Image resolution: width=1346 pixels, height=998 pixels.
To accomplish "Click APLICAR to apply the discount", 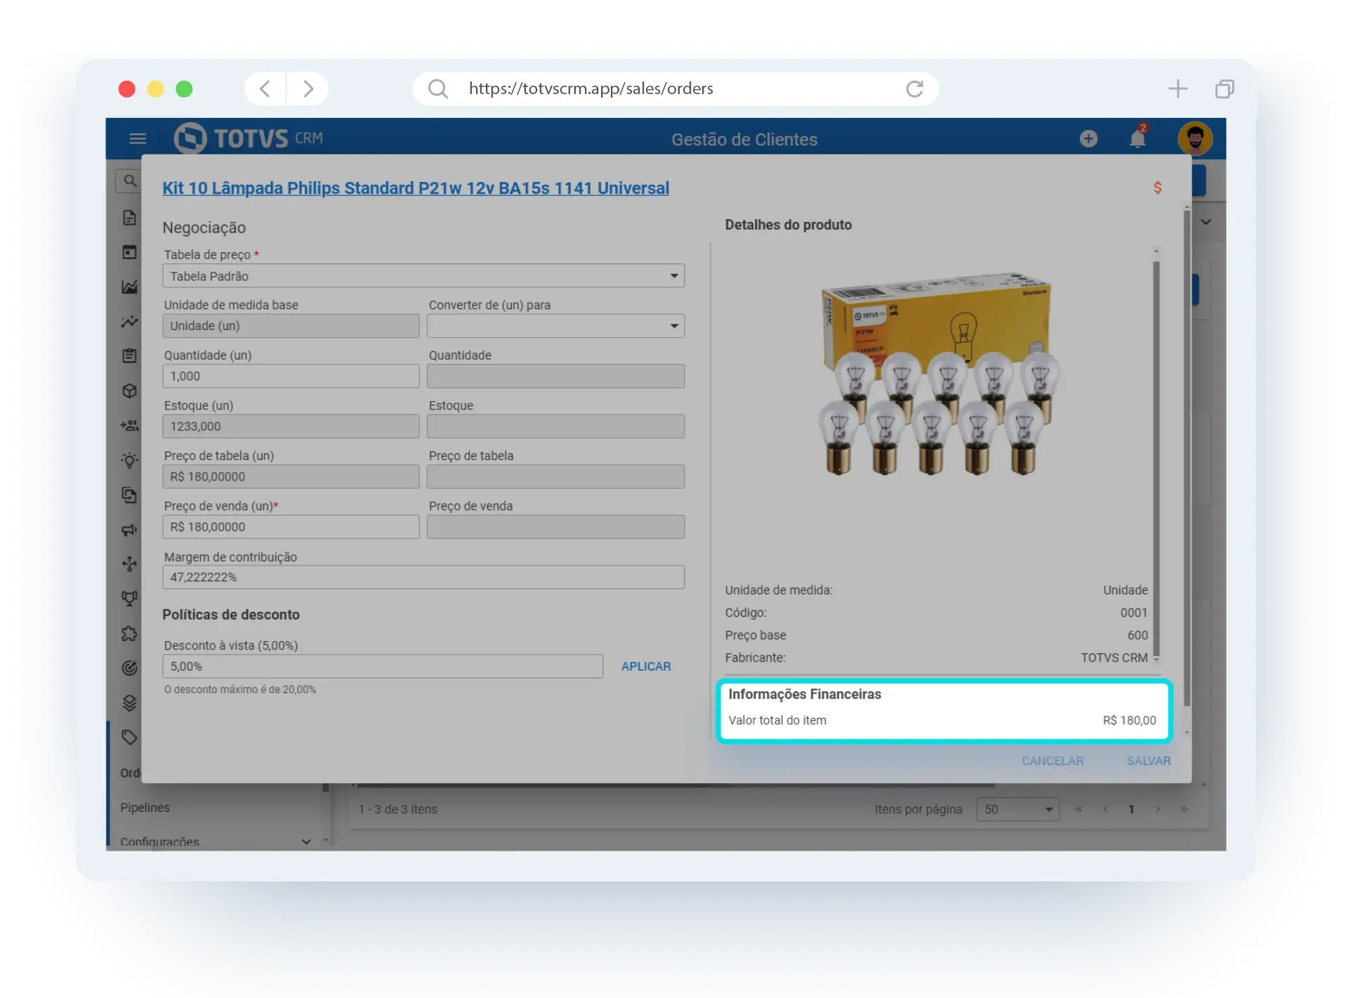I will click(646, 666).
